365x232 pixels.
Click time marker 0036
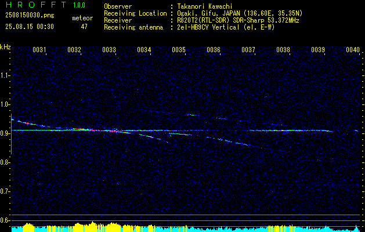click(214, 49)
